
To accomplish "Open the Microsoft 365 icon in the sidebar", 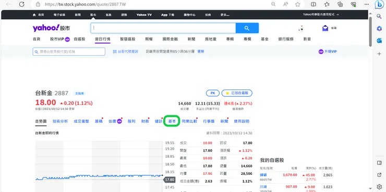I will pyautogui.click(x=379, y=29).
